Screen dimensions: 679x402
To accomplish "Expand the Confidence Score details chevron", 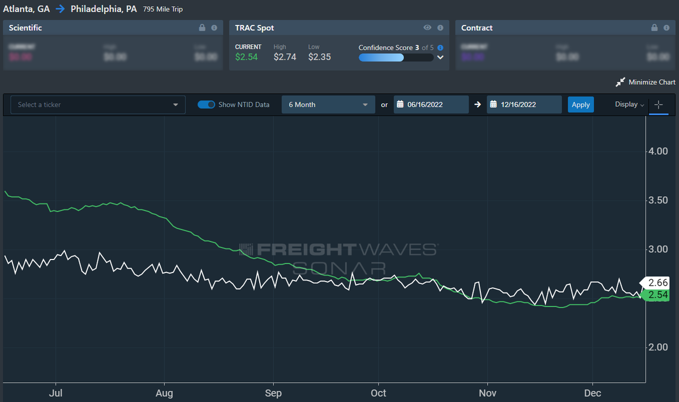I will pyautogui.click(x=440, y=58).
